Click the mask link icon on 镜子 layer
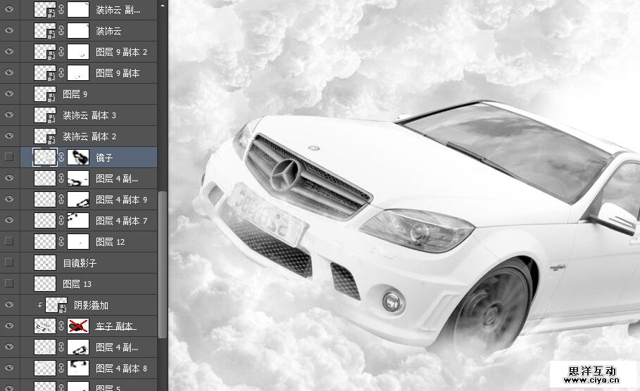The image size is (640, 391). (x=61, y=157)
